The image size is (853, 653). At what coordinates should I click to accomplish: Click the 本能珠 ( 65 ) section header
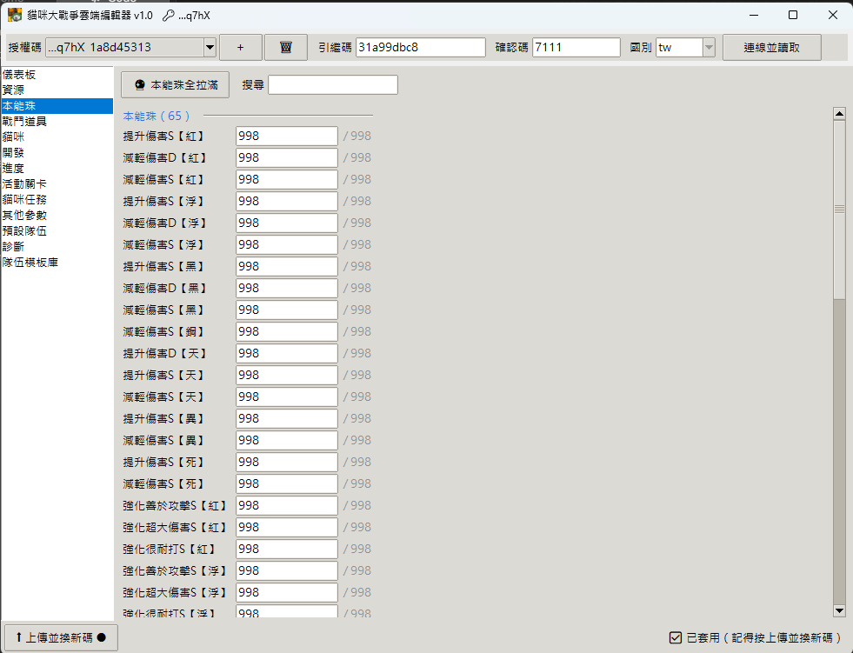point(157,116)
